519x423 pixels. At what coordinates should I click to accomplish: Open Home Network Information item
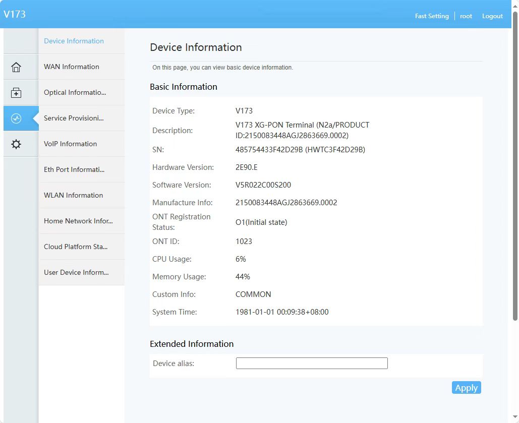78,221
